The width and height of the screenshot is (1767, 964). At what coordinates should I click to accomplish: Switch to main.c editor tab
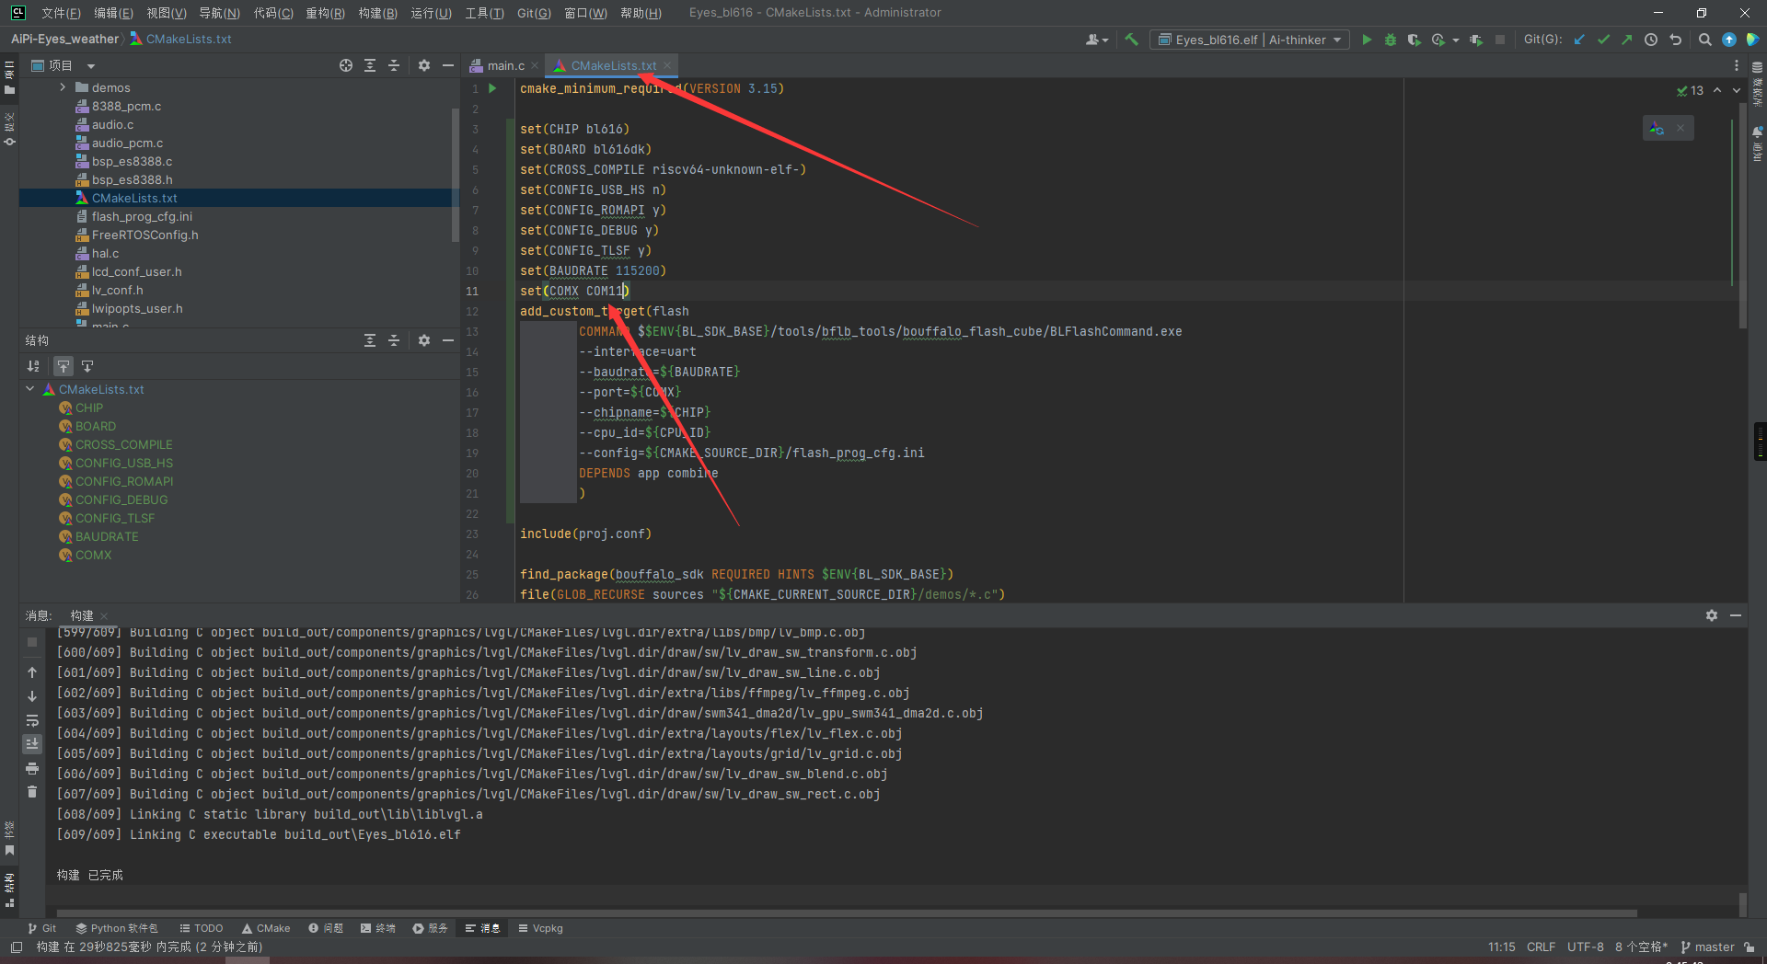tap(505, 65)
